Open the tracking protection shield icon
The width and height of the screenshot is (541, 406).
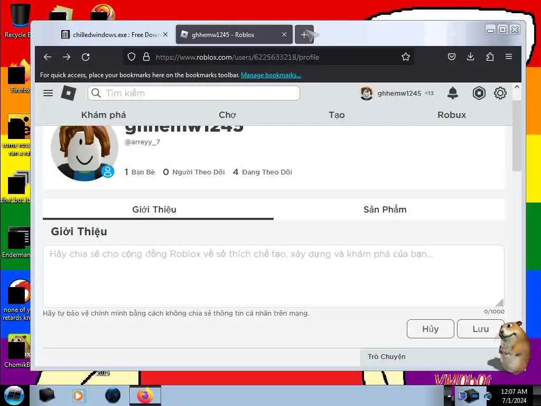click(x=131, y=57)
